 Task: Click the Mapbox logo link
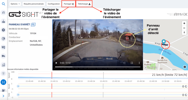pos(151,68)
